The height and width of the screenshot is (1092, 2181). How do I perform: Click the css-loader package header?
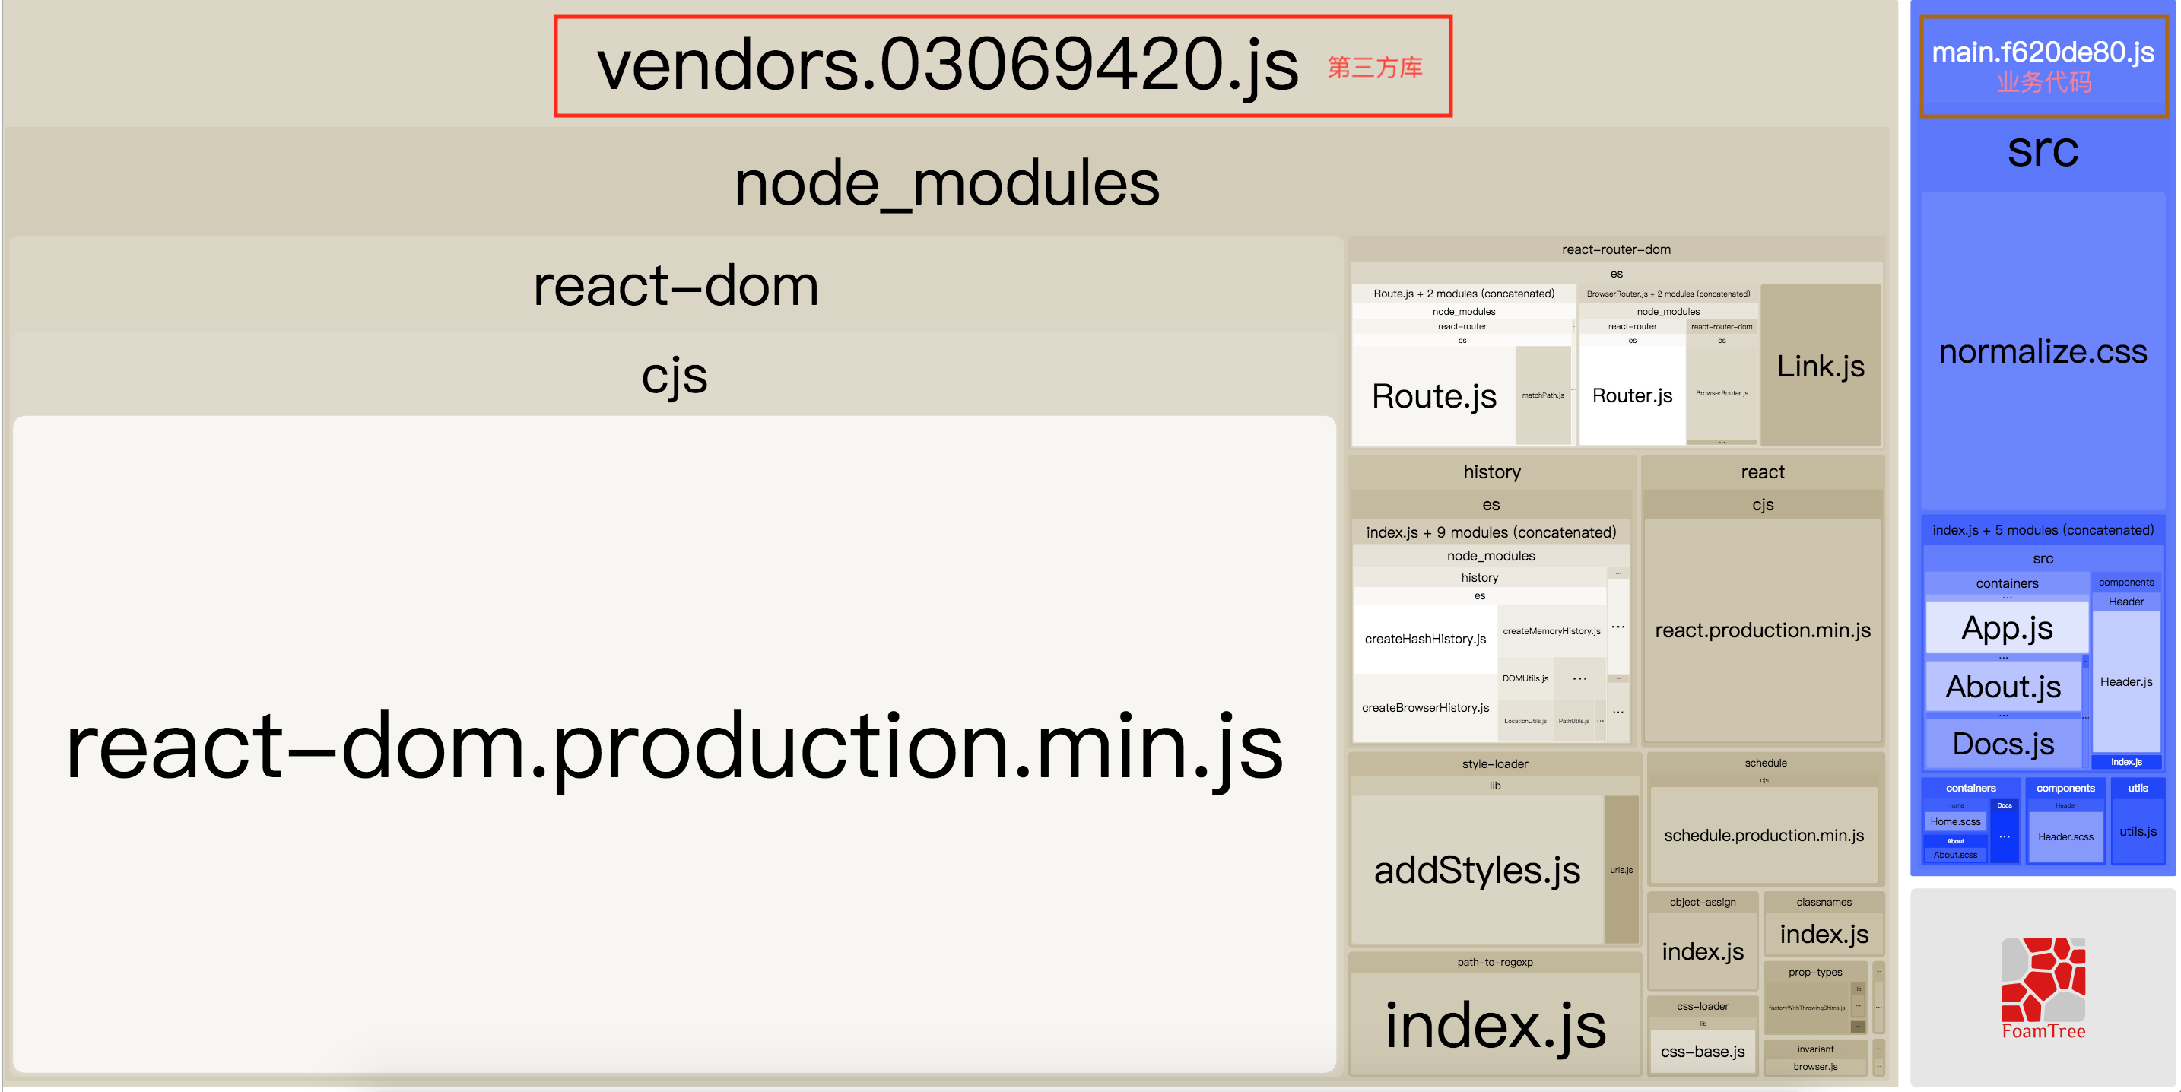(x=1702, y=1007)
